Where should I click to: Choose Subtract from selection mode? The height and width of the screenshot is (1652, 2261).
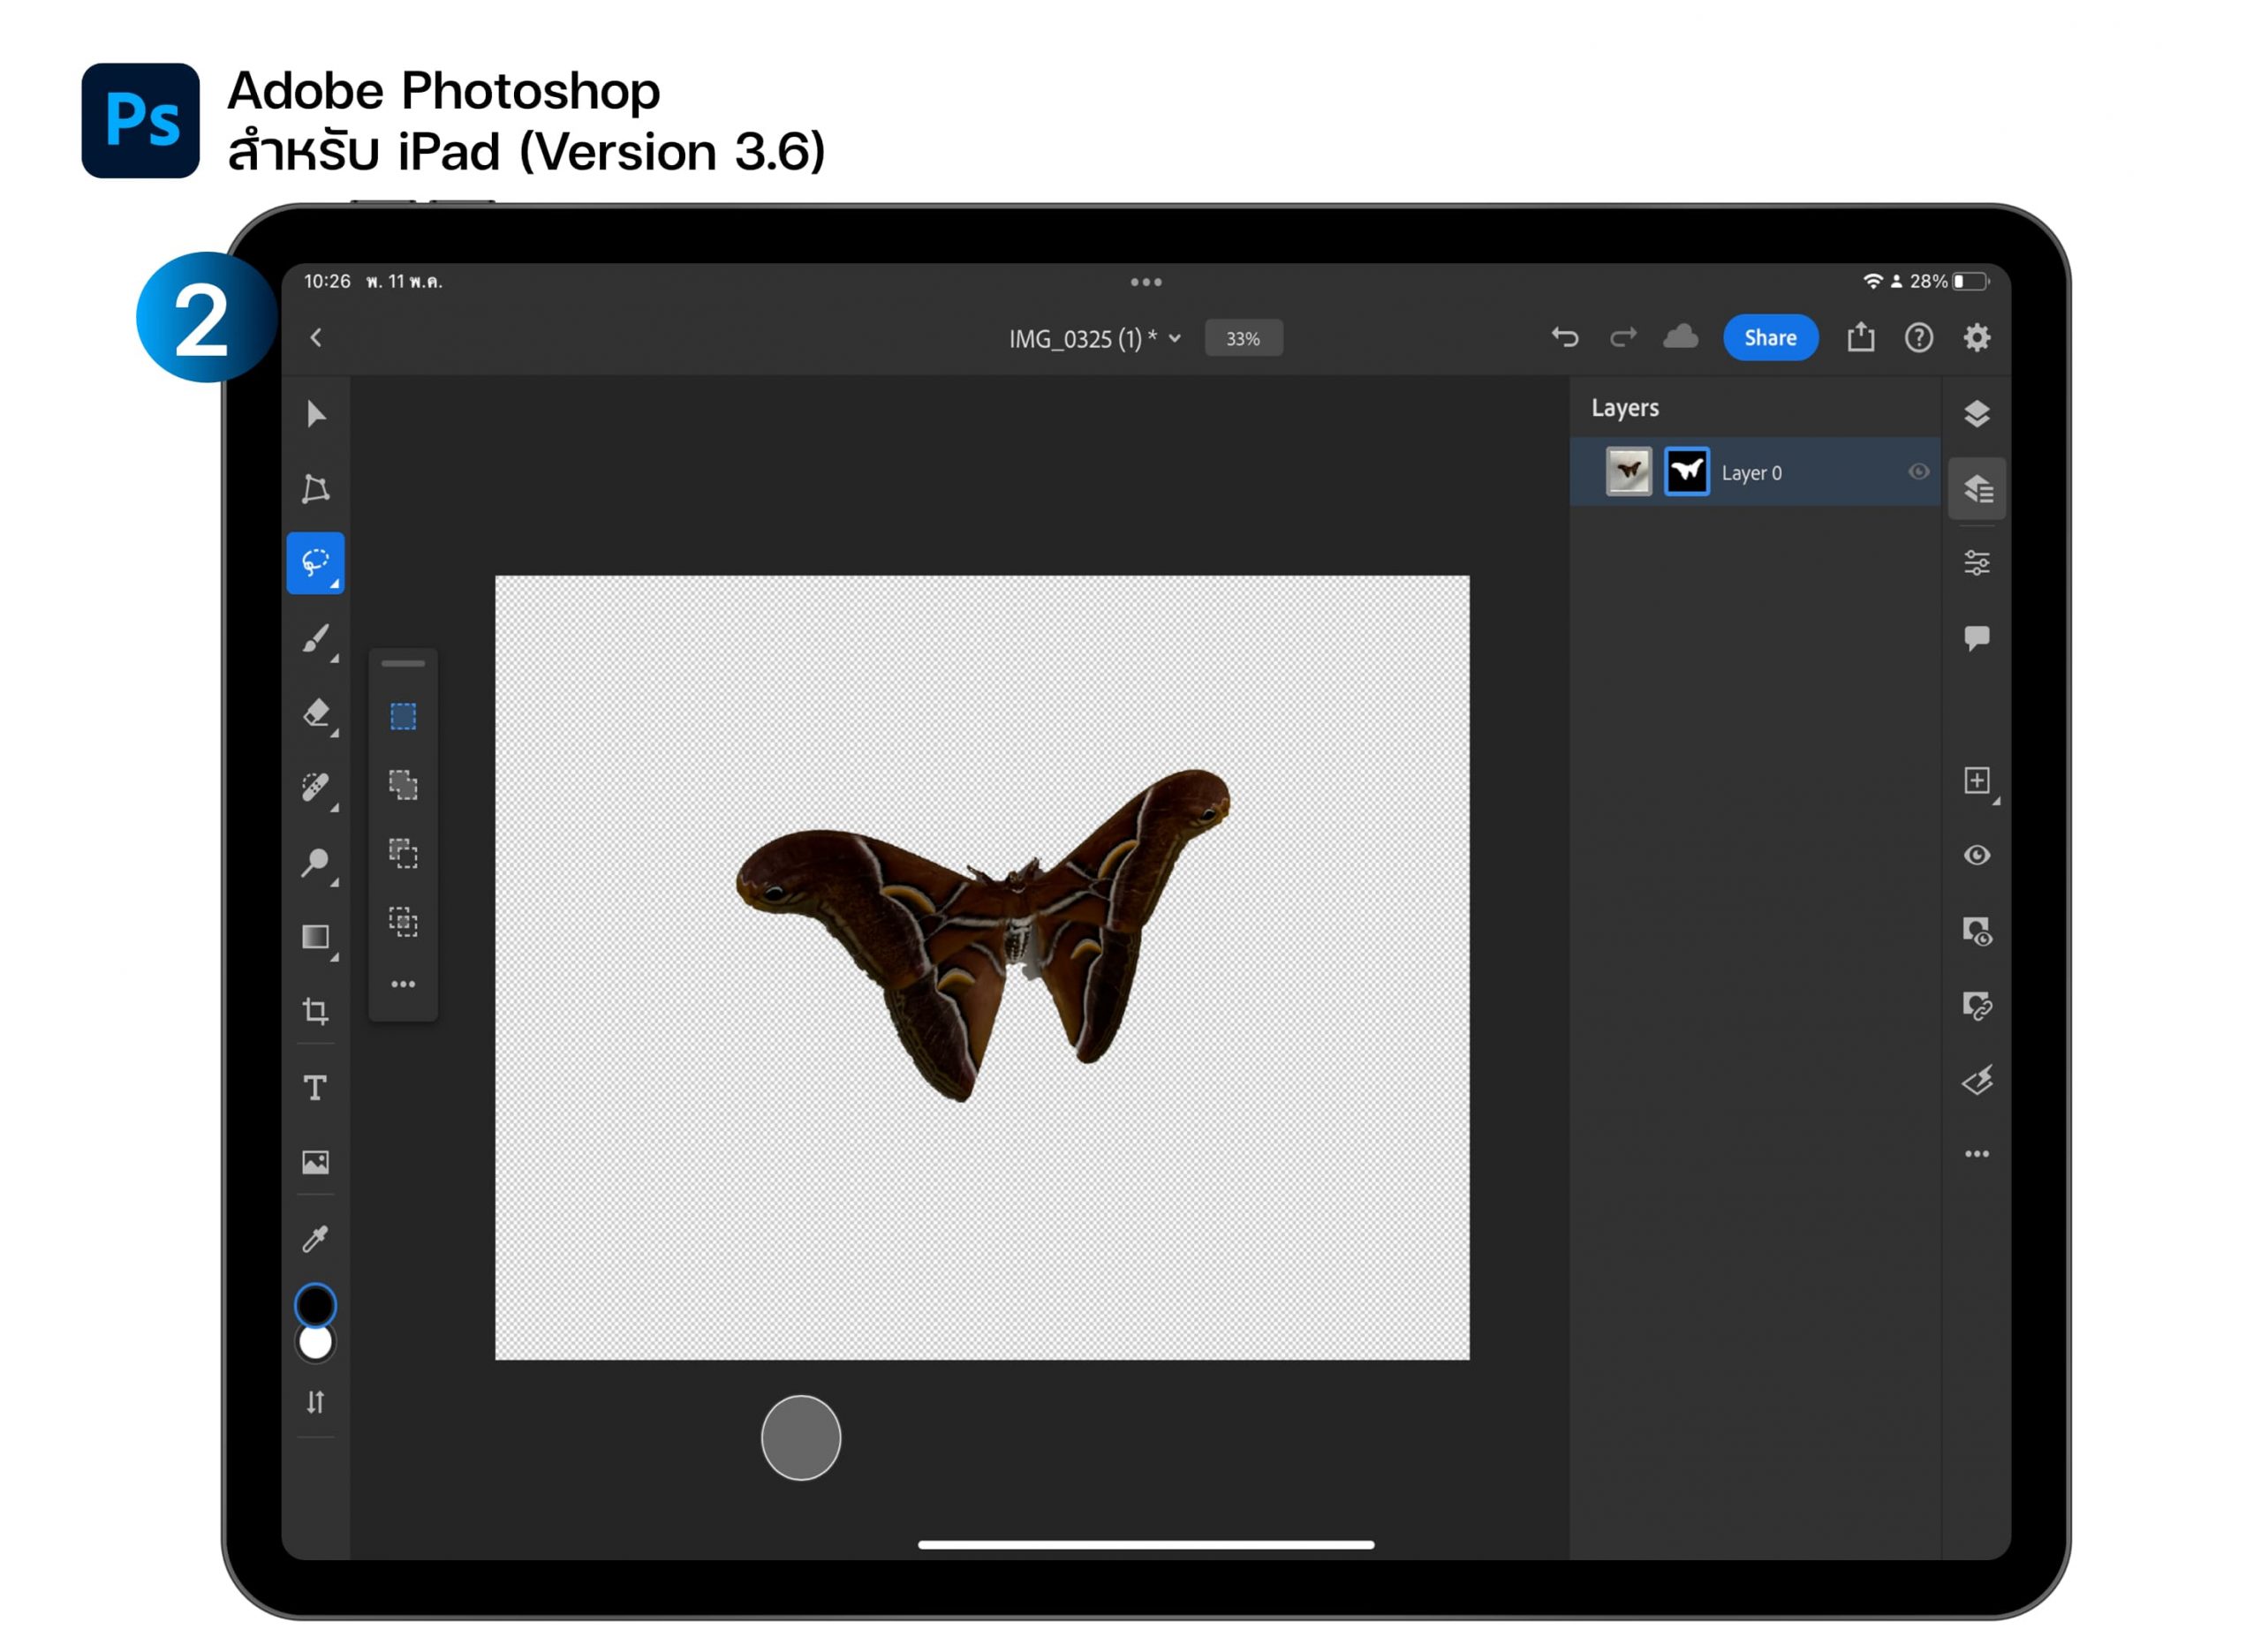pos(403,854)
